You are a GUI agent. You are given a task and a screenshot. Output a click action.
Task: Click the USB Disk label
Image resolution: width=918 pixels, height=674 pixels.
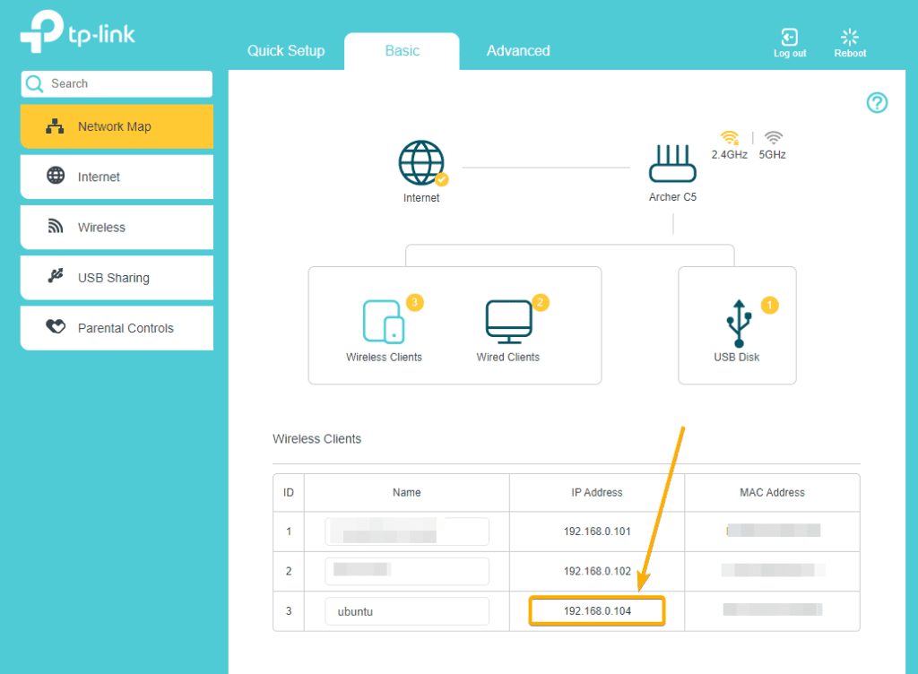(x=736, y=357)
